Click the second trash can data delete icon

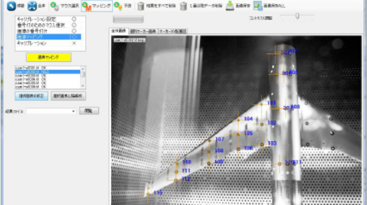[183, 6]
